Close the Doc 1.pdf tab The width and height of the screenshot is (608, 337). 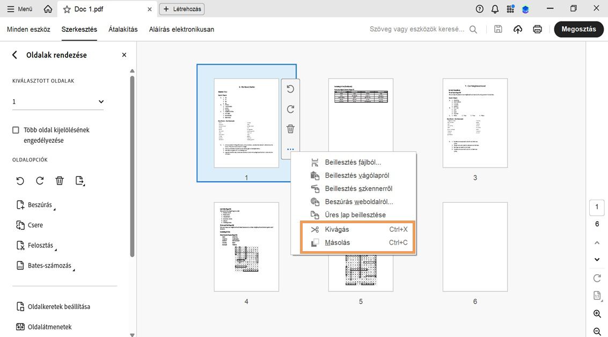(x=150, y=9)
